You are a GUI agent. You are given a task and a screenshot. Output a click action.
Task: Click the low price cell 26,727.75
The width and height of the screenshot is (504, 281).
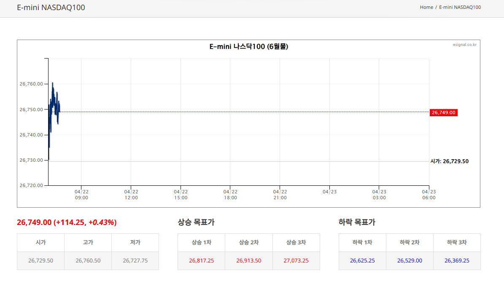135,260
